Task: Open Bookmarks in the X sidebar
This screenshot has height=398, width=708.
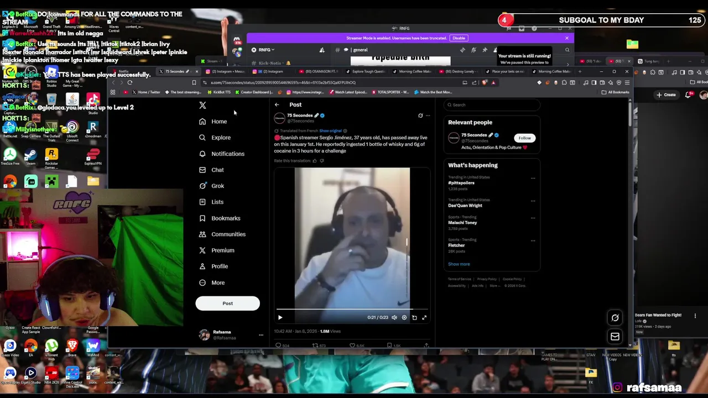Action: click(x=220, y=218)
